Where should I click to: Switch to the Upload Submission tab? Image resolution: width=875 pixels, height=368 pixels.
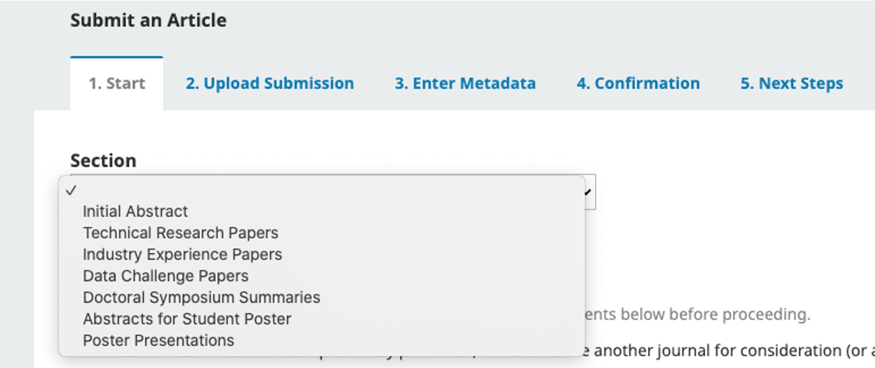click(x=269, y=83)
